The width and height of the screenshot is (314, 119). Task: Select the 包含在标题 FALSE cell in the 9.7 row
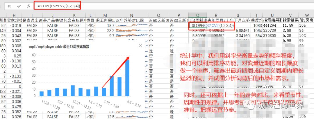(74, 36)
